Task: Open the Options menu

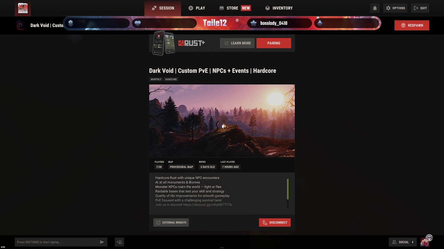Action: pos(395,8)
